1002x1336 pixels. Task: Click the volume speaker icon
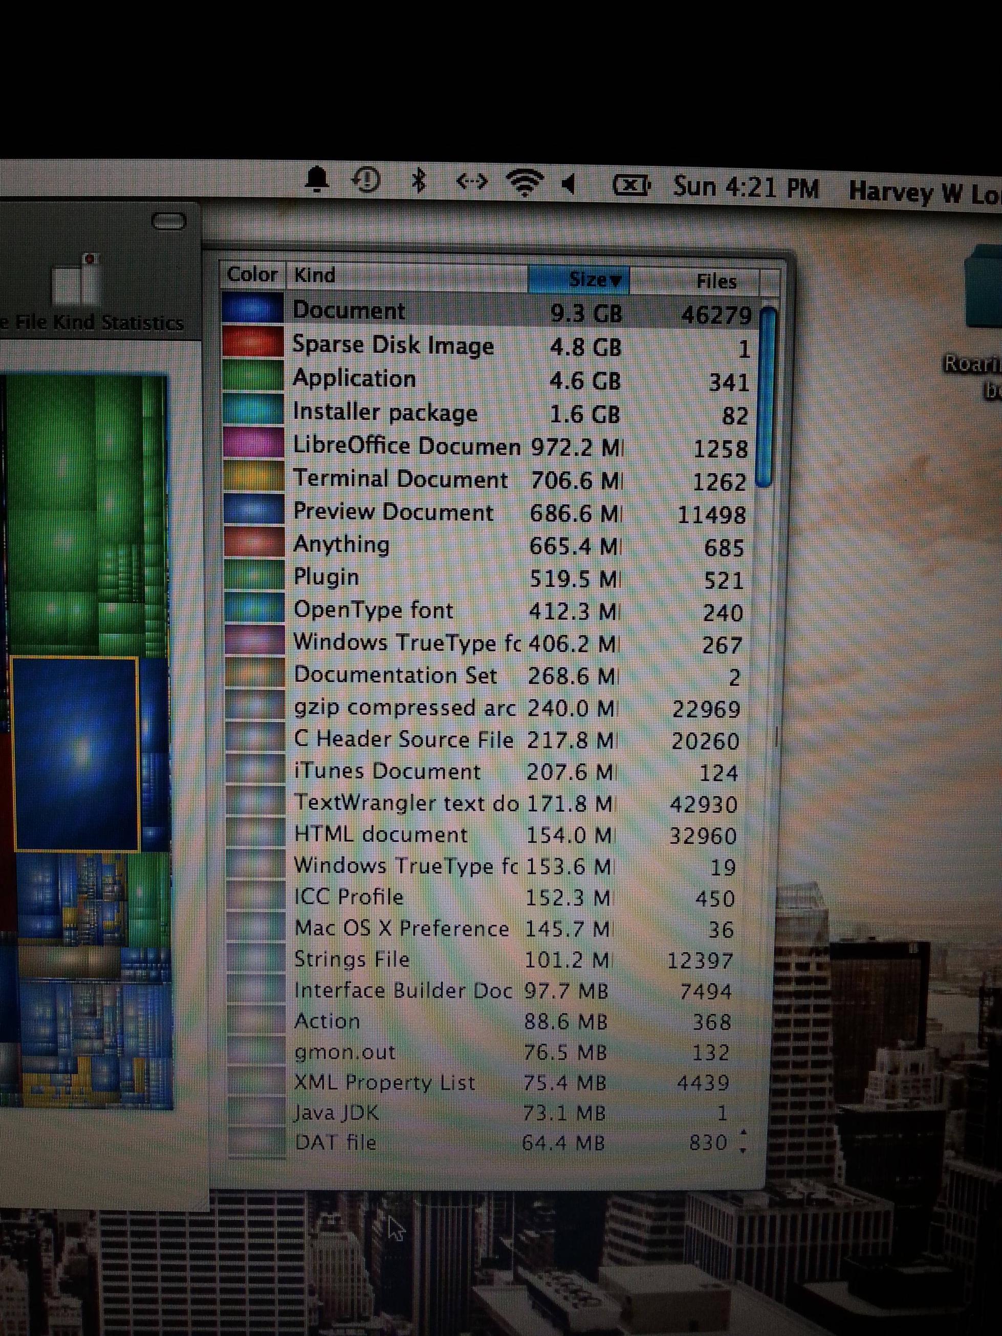(569, 184)
